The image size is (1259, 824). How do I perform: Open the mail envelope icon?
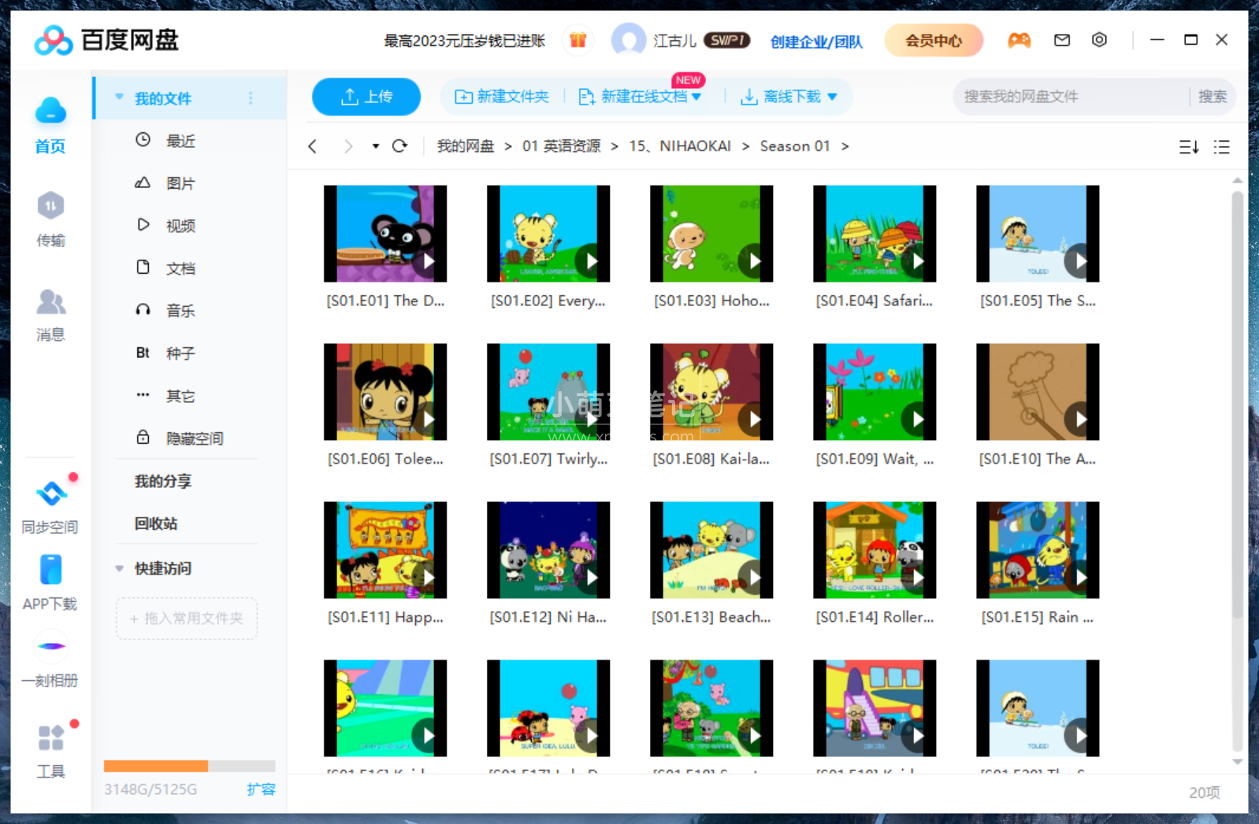[x=1061, y=40]
